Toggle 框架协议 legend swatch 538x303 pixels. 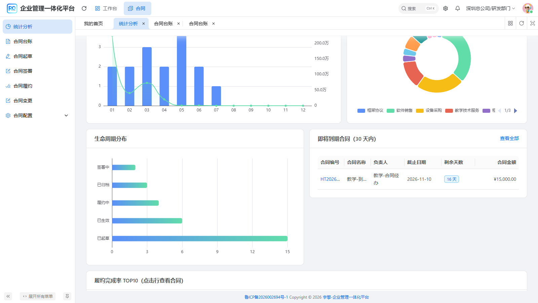point(361,111)
